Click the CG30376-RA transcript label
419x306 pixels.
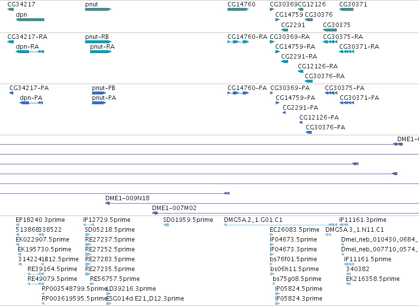tap(325, 76)
